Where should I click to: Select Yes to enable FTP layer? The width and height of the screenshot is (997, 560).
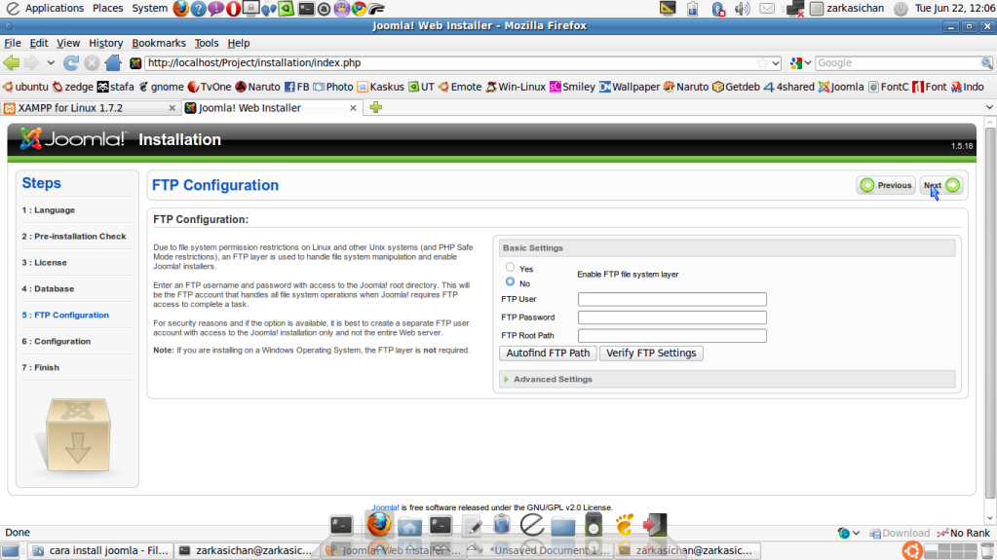click(510, 267)
